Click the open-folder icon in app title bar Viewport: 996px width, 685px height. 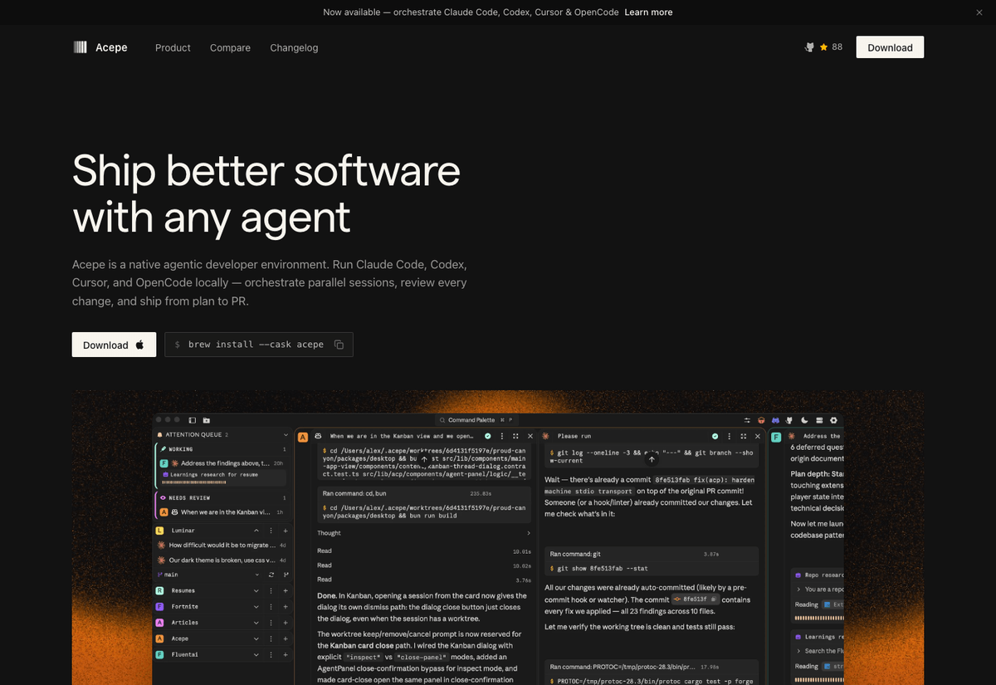click(206, 420)
